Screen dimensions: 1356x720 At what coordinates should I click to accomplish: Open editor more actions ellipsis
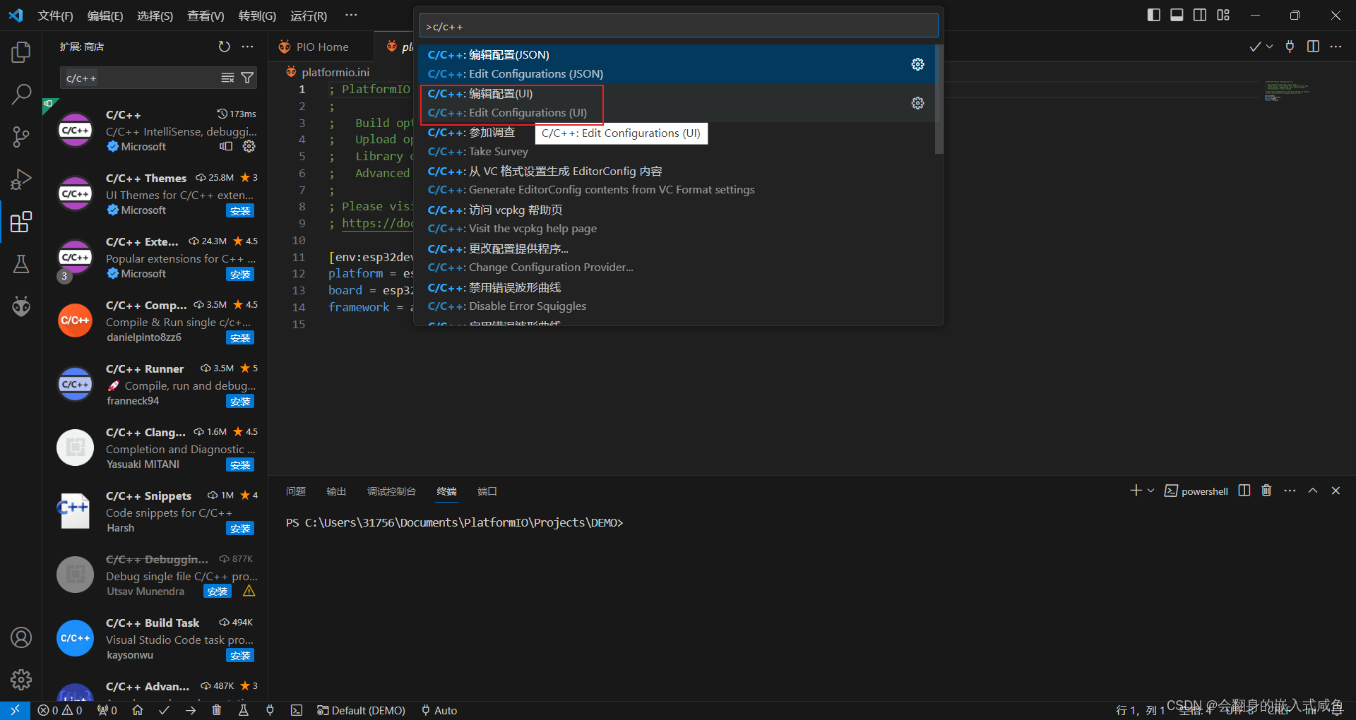pyautogui.click(x=1336, y=47)
